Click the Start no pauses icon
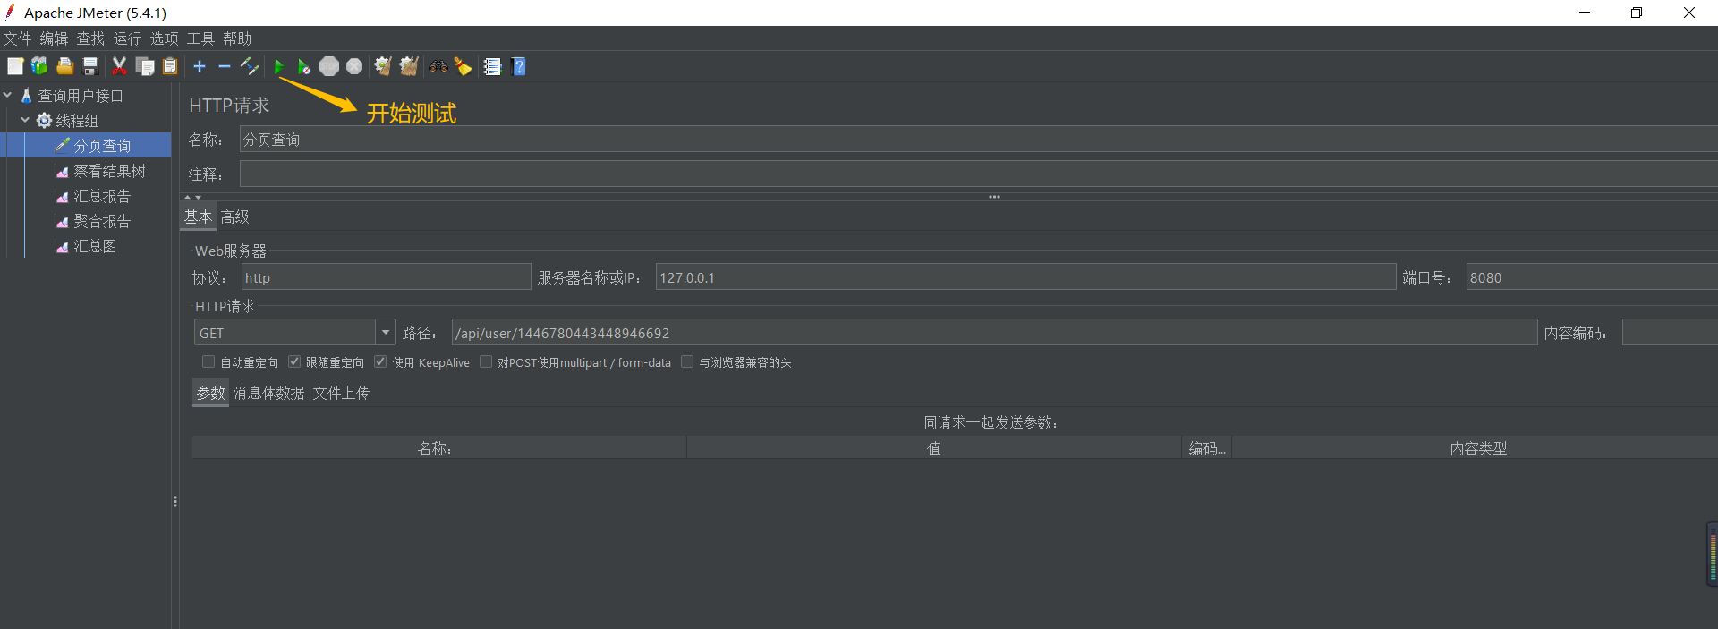Screen dimensions: 1718x629 (x=304, y=66)
